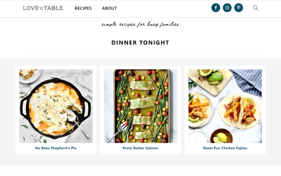Go to the About menu item

point(109,8)
